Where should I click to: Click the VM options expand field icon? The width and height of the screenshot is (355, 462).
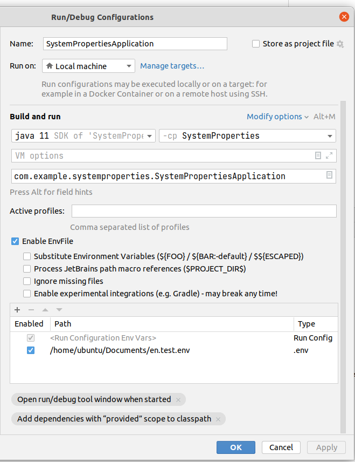(x=329, y=156)
